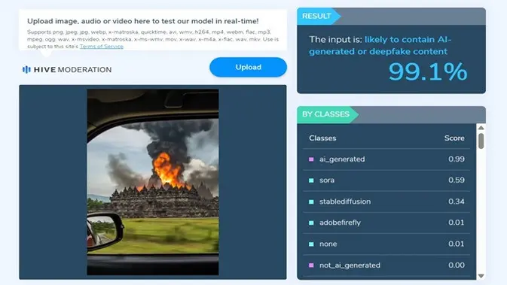Click the scrollbar up arrow in By Classes

click(481, 128)
